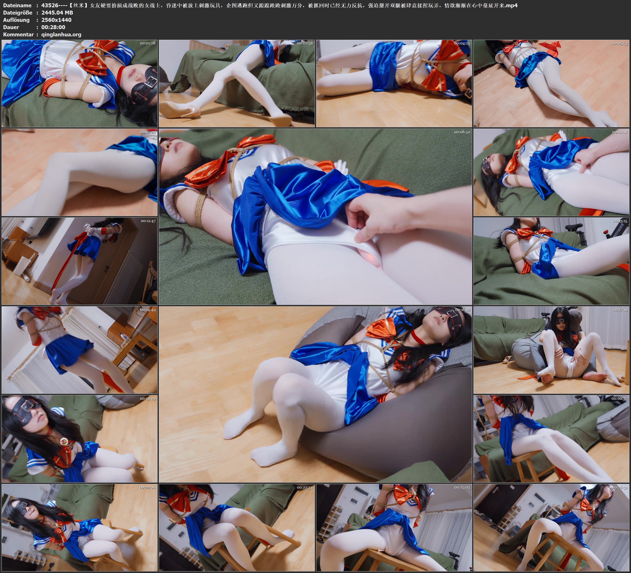Open the thumbnail stamped 00:07:22
This screenshot has width=631, height=573.
tap(80, 172)
